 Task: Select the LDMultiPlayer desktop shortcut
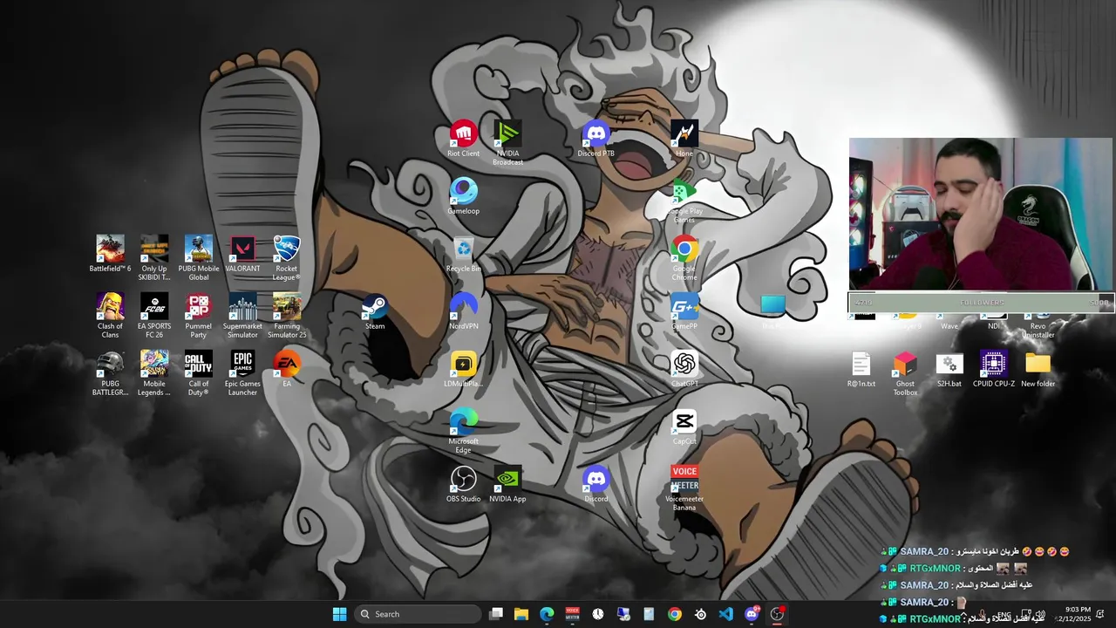[463, 370]
